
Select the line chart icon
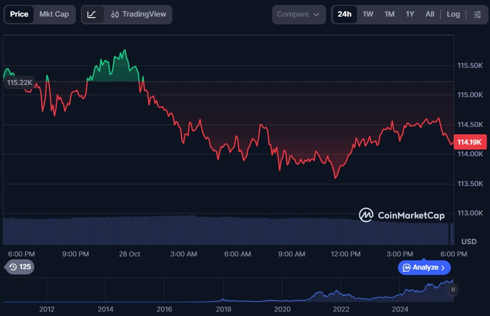point(92,15)
